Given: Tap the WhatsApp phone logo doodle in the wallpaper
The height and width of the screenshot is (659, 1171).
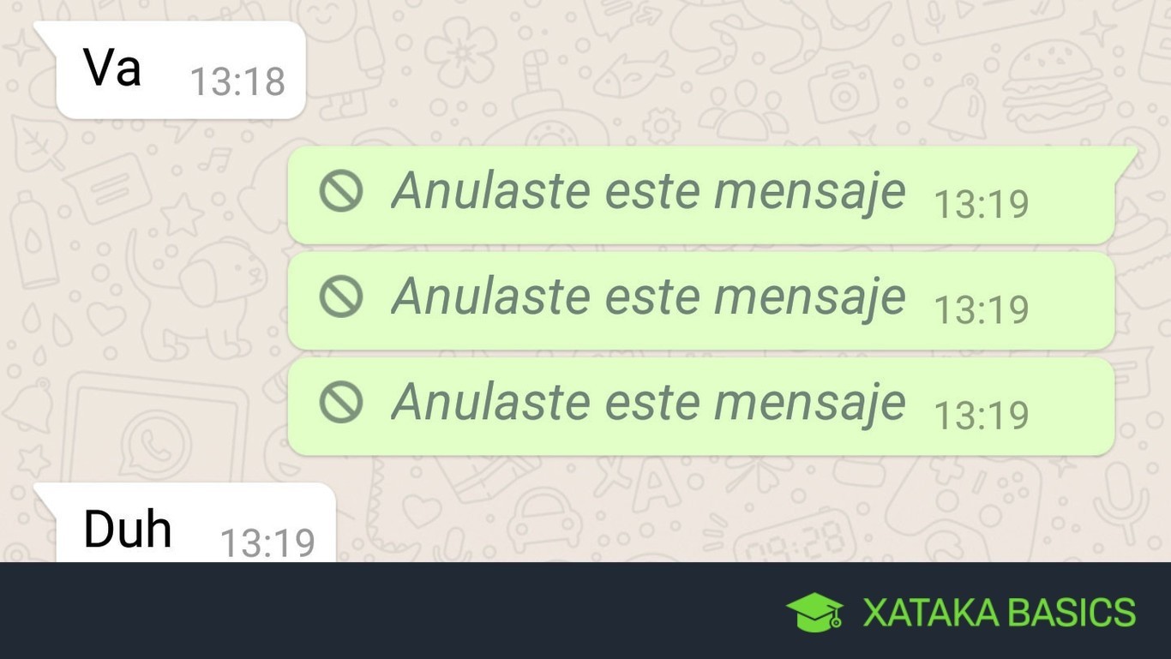Looking at the screenshot, I should pyautogui.click(x=155, y=446).
